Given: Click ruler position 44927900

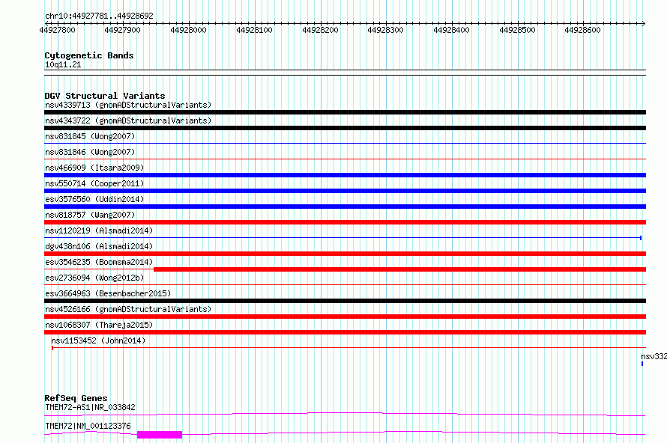Looking at the screenshot, I should click(x=122, y=30).
